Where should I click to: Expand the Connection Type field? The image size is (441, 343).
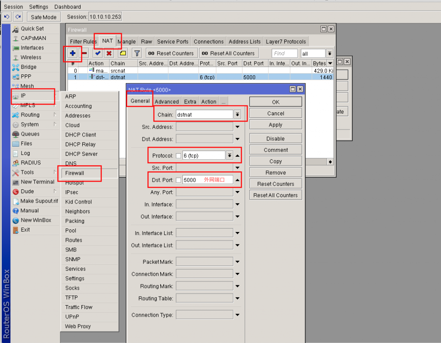(238, 315)
